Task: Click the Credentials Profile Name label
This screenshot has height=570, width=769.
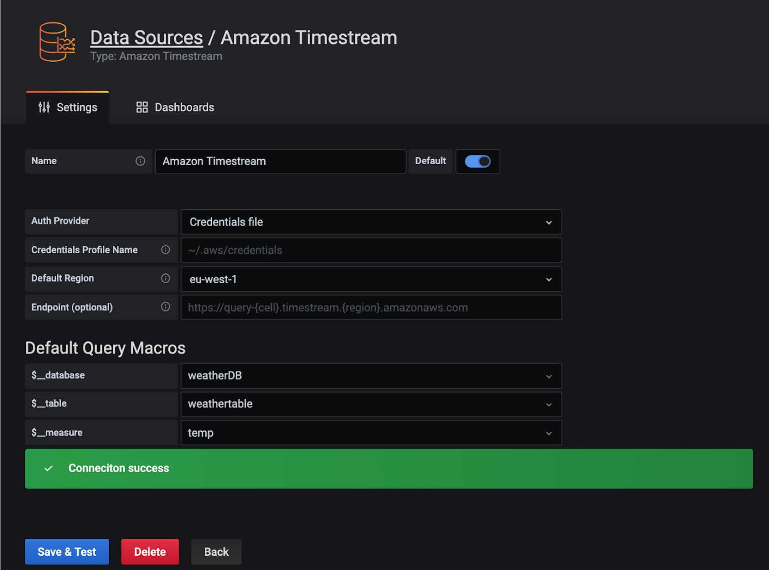Action: (85, 250)
